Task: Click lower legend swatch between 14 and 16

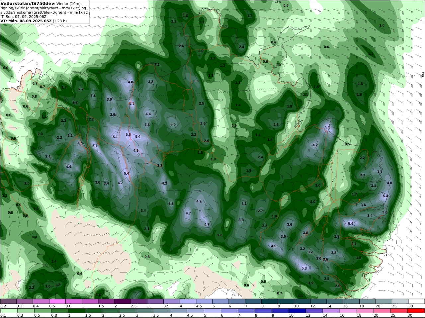Action: click(331, 311)
